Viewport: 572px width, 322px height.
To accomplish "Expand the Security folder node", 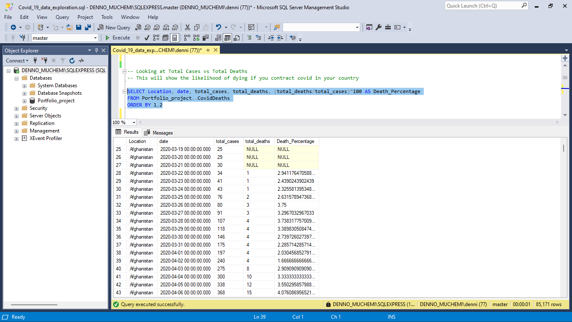I will coord(17,108).
